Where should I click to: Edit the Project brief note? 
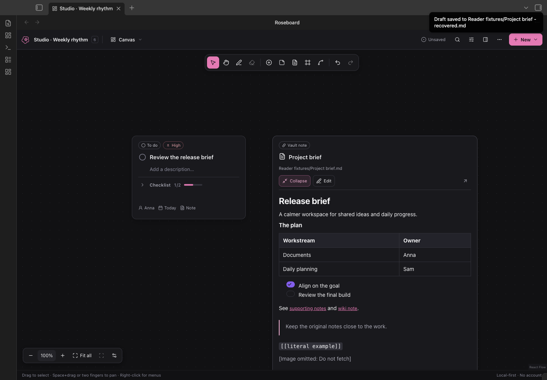coord(324,181)
